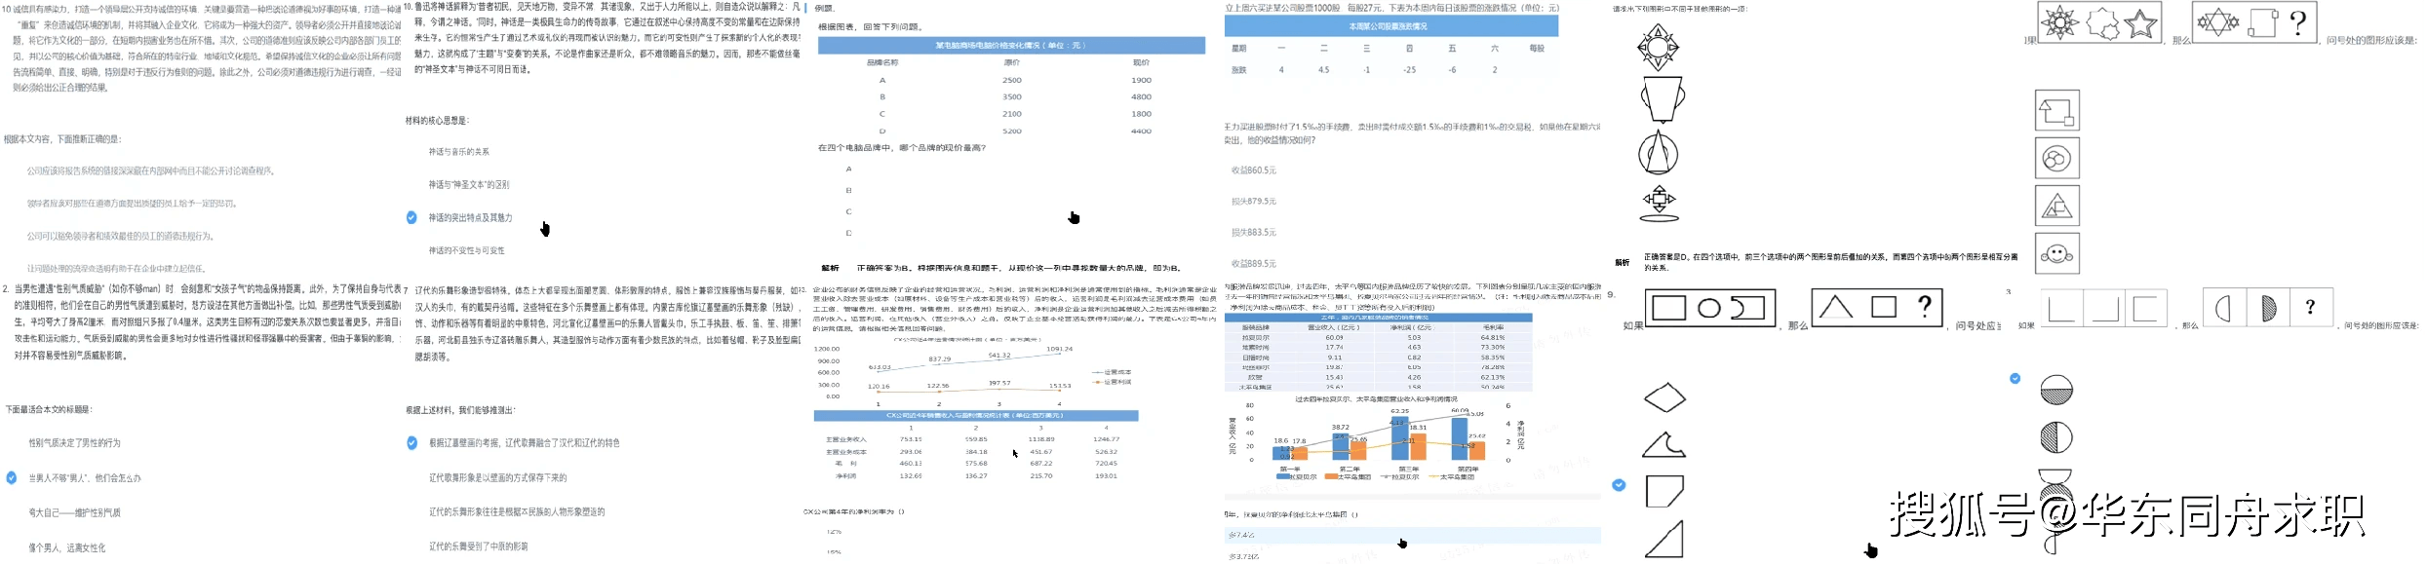
Task: Choose brand option C under price question
Action: [848, 211]
